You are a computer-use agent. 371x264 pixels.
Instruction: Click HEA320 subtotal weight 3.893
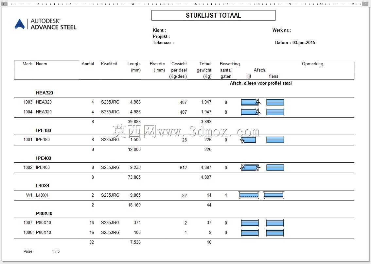point(206,122)
